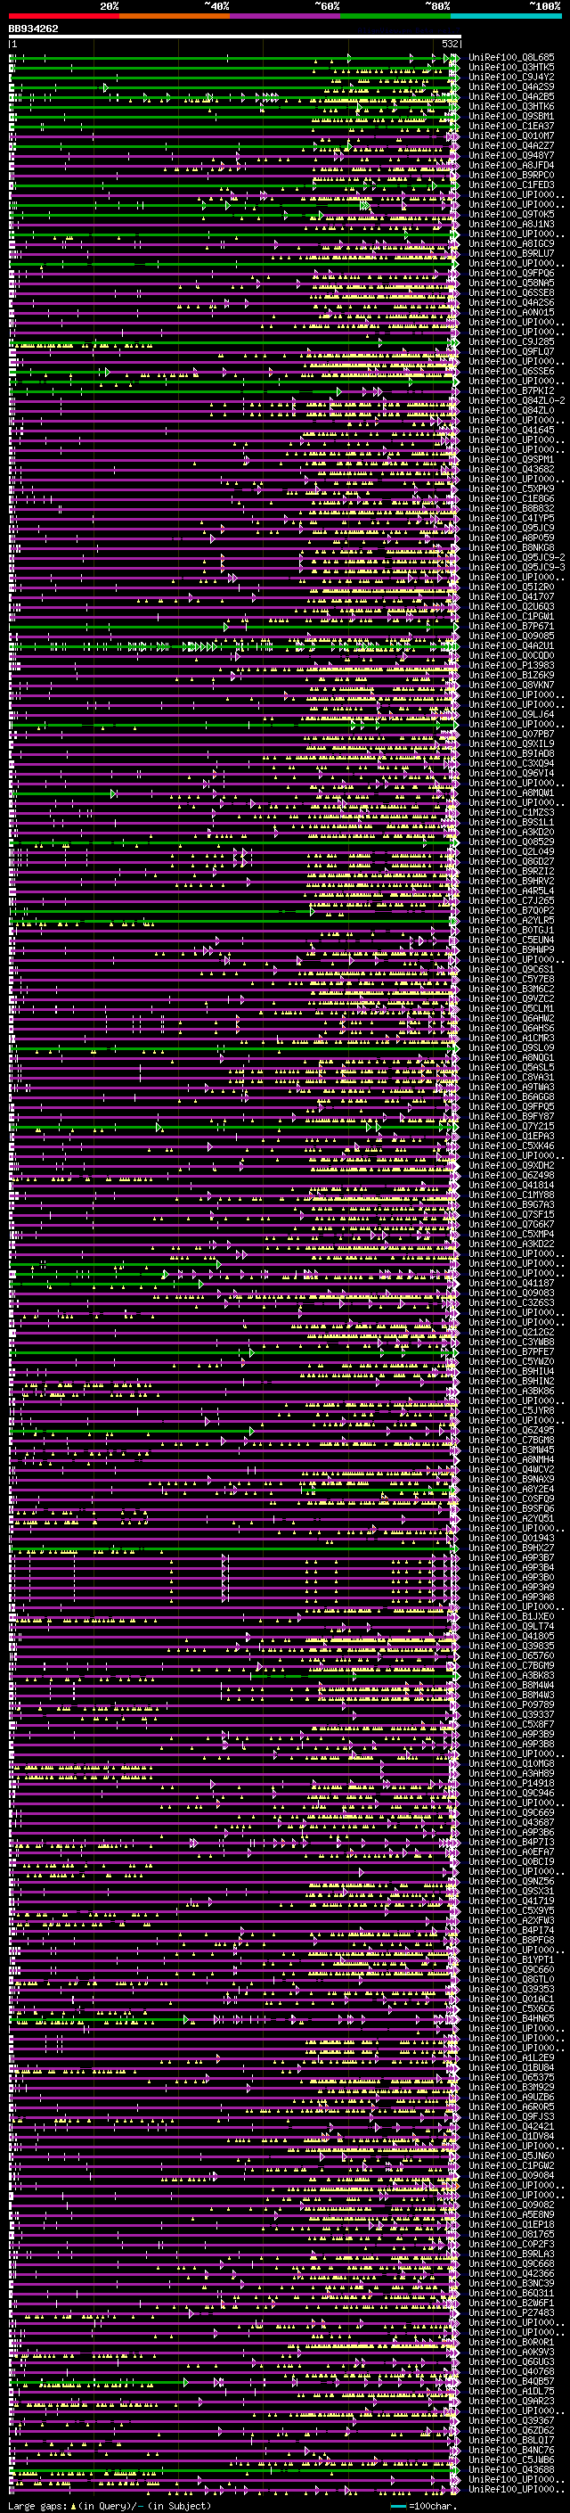Select UniRef100_P27483 label
This screenshot has height=2513, width=570.
(511, 2312)
